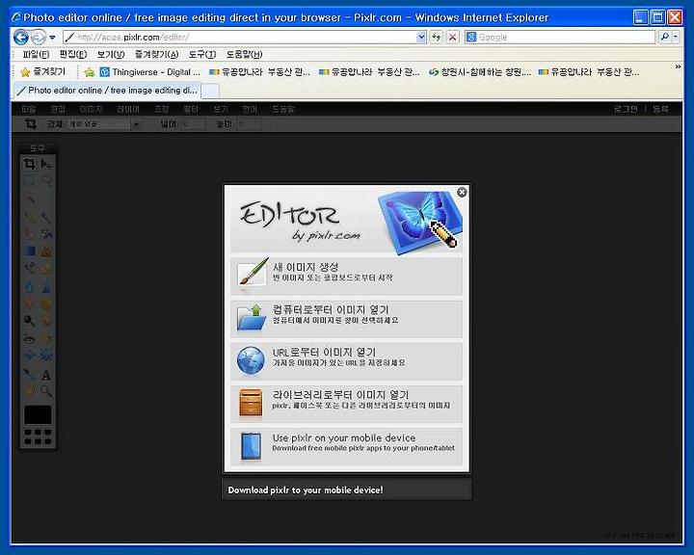Go back with browser Back button
This screenshot has width=694, height=555.
20,38
